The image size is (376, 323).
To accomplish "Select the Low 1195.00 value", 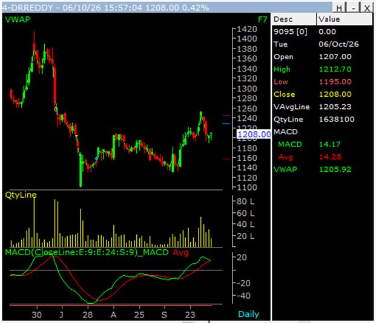I will [335, 82].
